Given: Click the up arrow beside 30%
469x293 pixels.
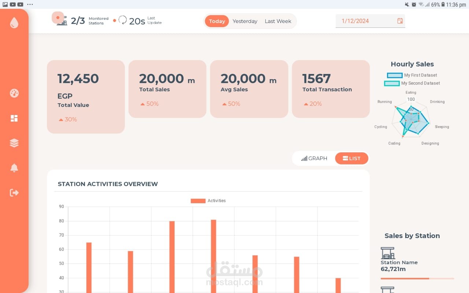Looking at the screenshot, I should [x=61, y=120].
